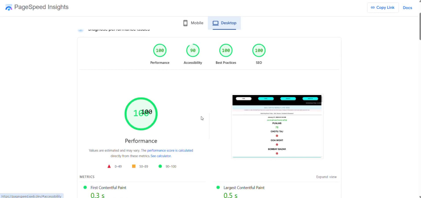The image size is (421, 198).
Task: Select the Desktop tab
Action: (224, 23)
